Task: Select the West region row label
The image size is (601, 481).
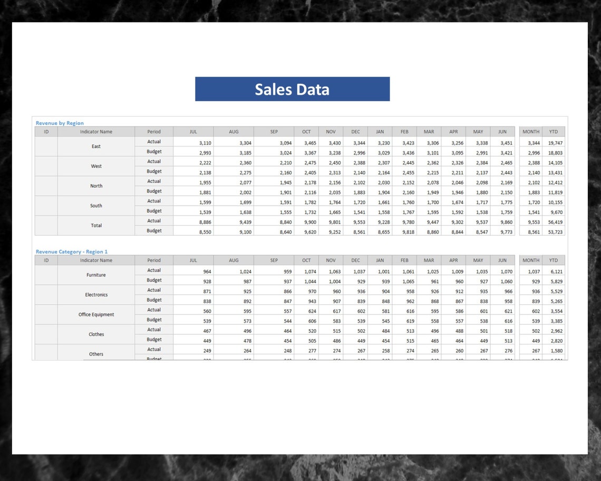Action: click(x=96, y=166)
